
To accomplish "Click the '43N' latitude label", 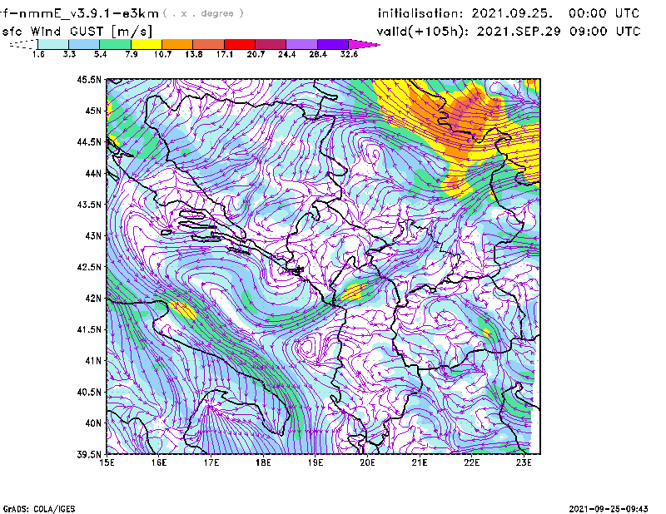I will [x=93, y=235].
